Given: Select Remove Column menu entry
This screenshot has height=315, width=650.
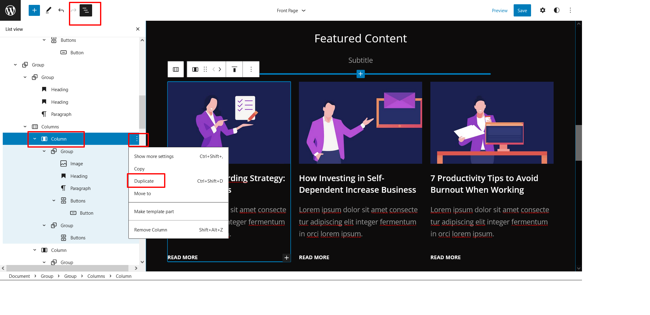Looking at the screenshot, I should [151, 230].
